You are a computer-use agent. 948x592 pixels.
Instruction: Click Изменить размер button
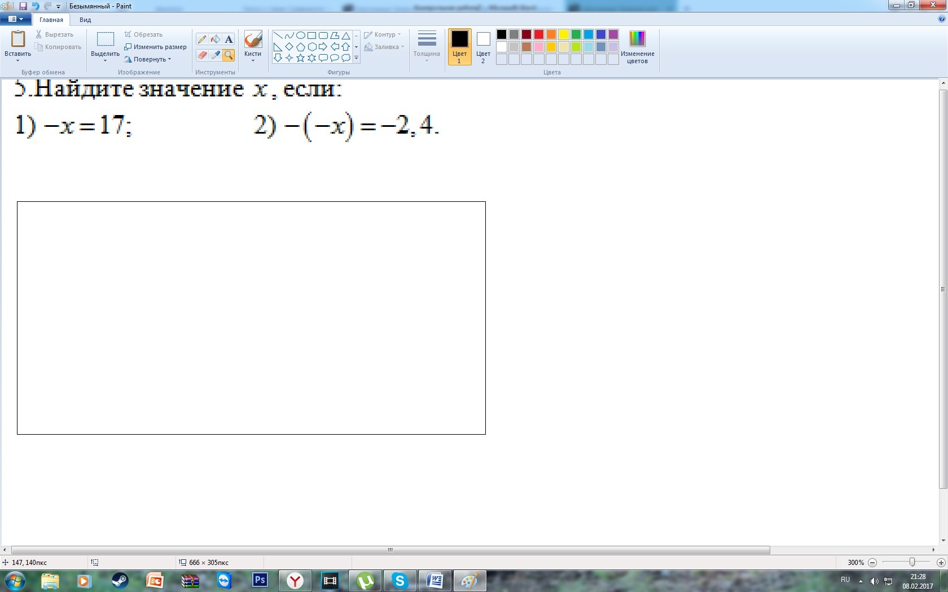tap(156, 47)
